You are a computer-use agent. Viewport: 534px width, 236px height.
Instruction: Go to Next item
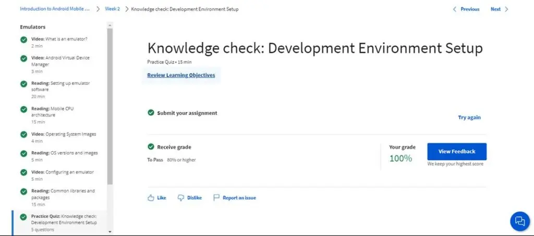pyautogui.click(x=495, y=9)
